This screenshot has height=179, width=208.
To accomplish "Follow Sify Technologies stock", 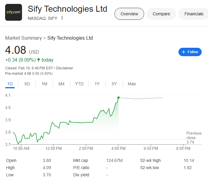I will pos(190,52).
